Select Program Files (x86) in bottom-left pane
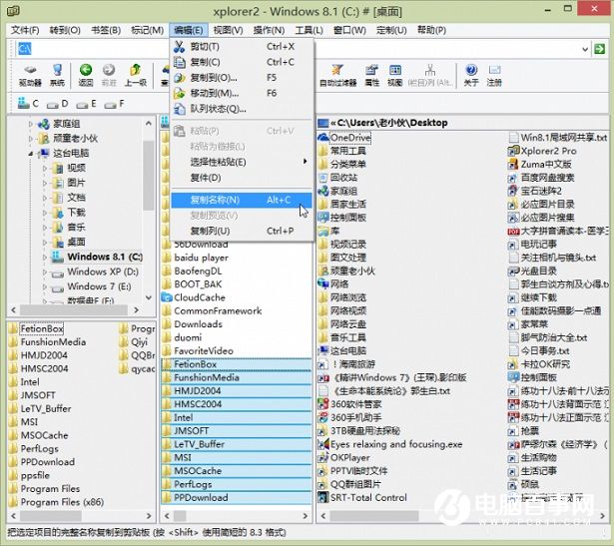The image size is (614, 546). pyautogui.click(x=62, y=502)
